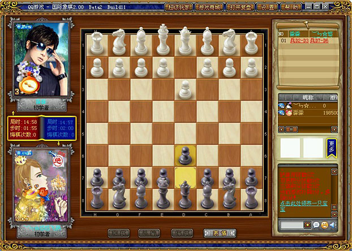This screenshot has height=251, width=352.
Task: Select the white rook on H1
Action: coord(97,43)
